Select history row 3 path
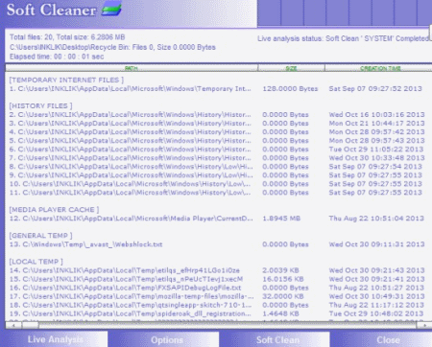432x347 pixels. click(x=130, y=124)
